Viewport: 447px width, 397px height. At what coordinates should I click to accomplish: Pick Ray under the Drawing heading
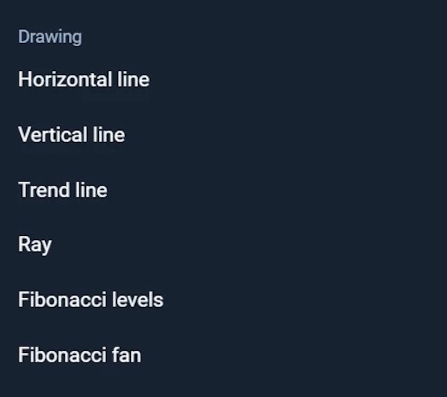[35, 245]
